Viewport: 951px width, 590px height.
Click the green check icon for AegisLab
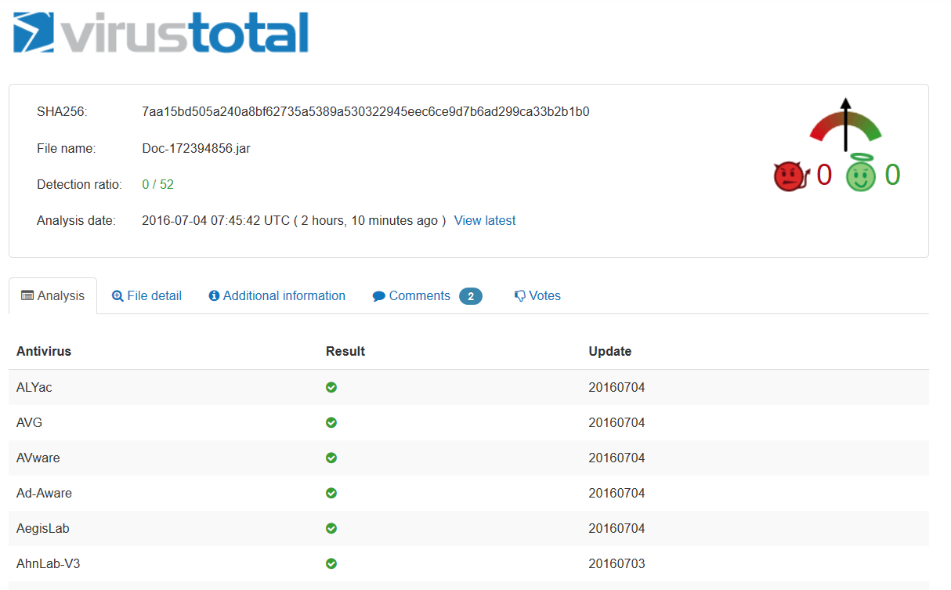click(331, 528)
